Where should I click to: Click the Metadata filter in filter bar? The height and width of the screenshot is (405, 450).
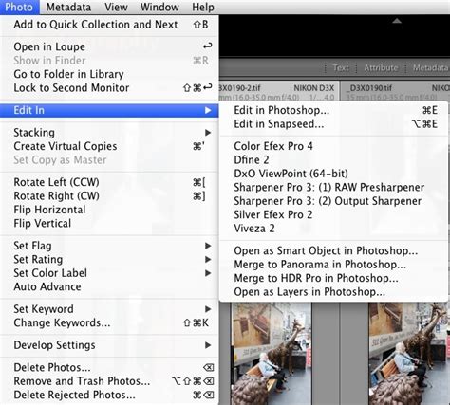(x=430, y=67)
